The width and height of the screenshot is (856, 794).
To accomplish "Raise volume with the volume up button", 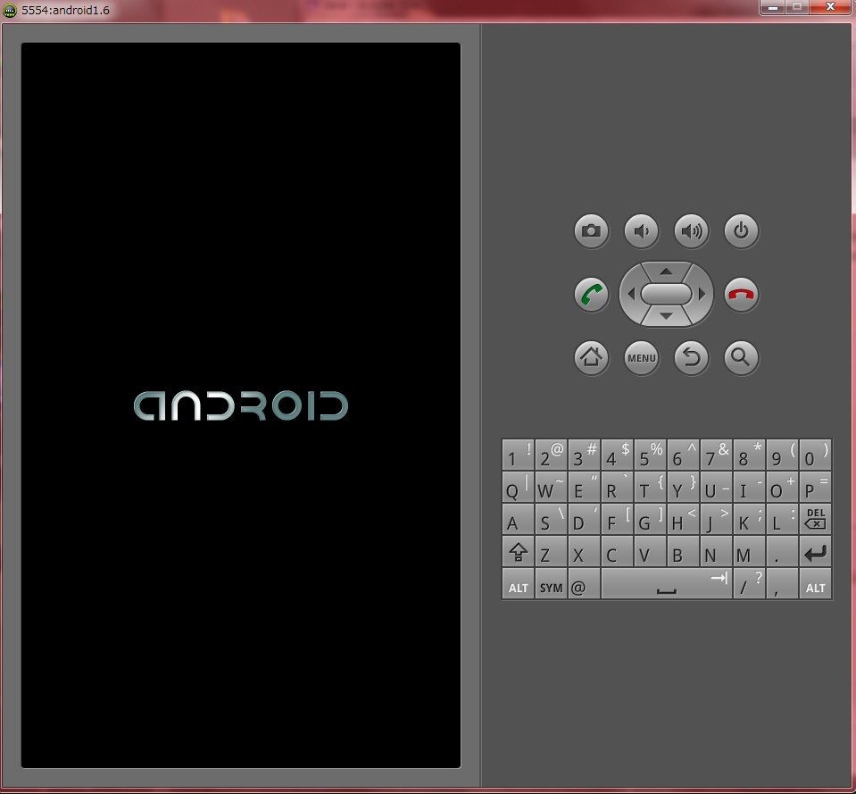I will [x=691, y=231].
